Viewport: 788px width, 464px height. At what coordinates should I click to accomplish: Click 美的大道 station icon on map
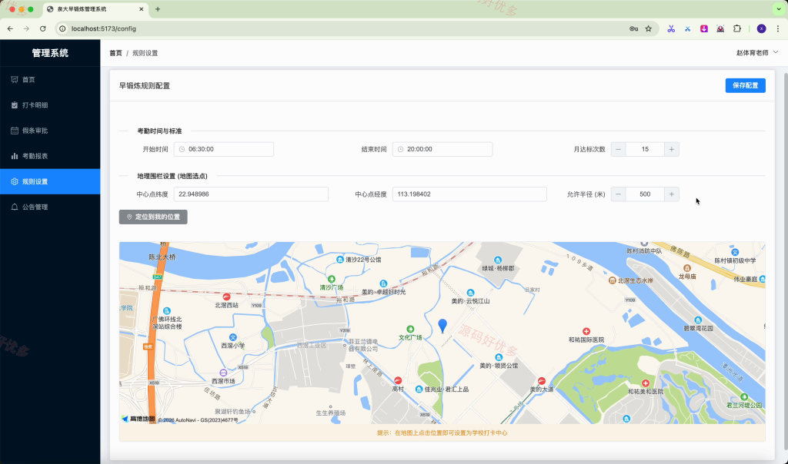(x=541, y=381)
